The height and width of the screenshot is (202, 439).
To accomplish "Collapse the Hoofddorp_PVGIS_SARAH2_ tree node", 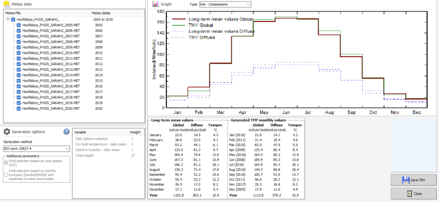I will pyautogui.click(x=7, y=20).
